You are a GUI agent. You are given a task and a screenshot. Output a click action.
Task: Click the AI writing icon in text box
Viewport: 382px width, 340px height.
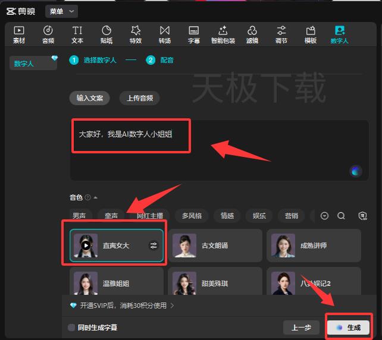click(356, 171)
